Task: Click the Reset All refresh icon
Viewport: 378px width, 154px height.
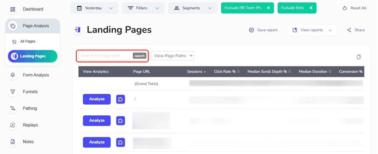Action: point(344,8)
